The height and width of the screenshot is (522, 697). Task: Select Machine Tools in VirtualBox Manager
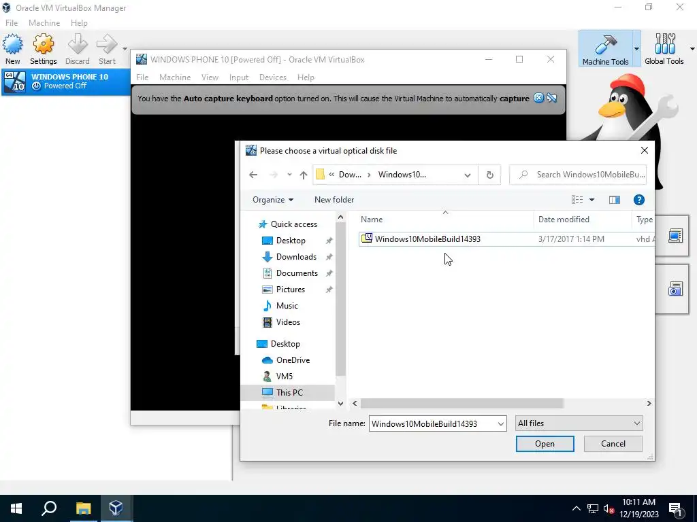click(605, 48)
